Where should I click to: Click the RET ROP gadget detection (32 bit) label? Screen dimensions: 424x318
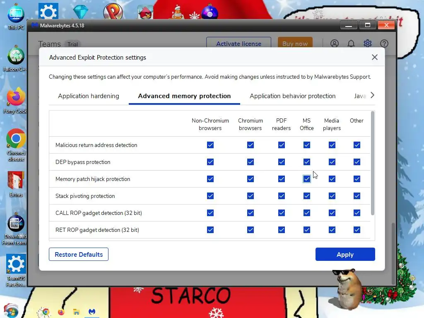(97, 230)
